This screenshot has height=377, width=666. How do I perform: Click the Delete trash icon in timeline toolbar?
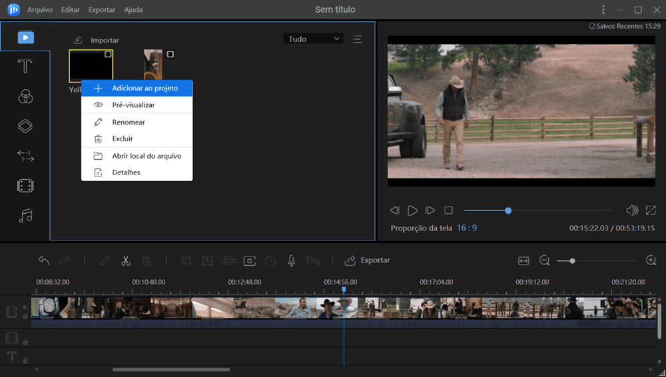tap(147, 260)
